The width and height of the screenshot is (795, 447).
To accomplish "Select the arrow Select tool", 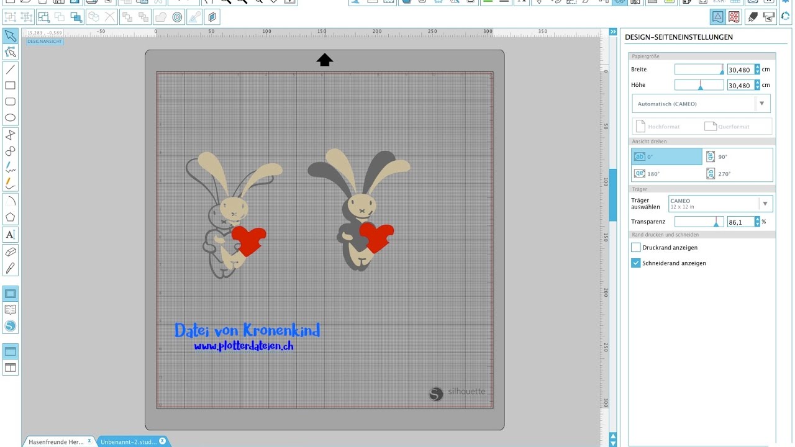I will (x=11, y=35).
